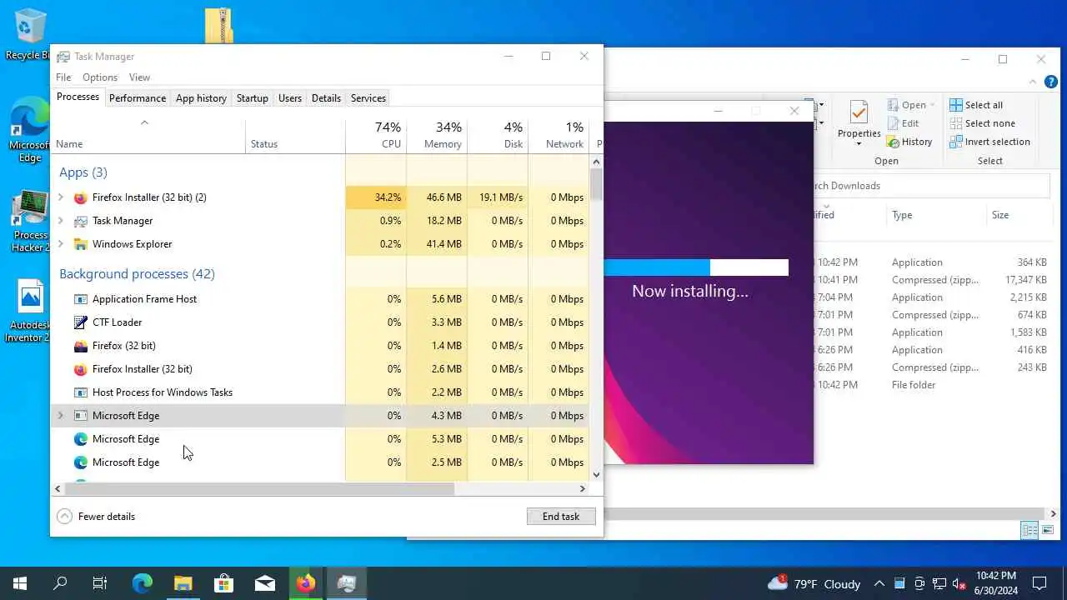
Task: Click the Task Manager process row icon
Action: point(81,221)
